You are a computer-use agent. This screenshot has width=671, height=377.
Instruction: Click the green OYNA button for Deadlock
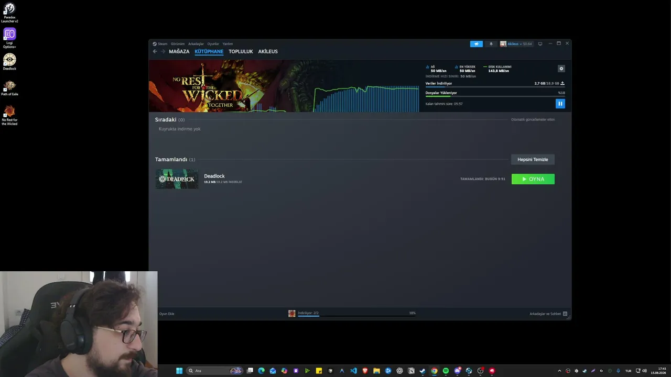tap(533, 179)
